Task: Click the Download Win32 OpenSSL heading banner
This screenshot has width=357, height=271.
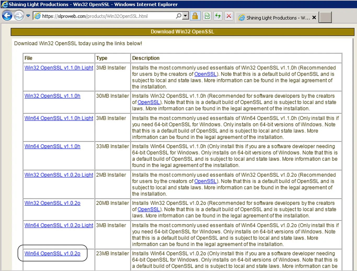Action: coord(182,32)
